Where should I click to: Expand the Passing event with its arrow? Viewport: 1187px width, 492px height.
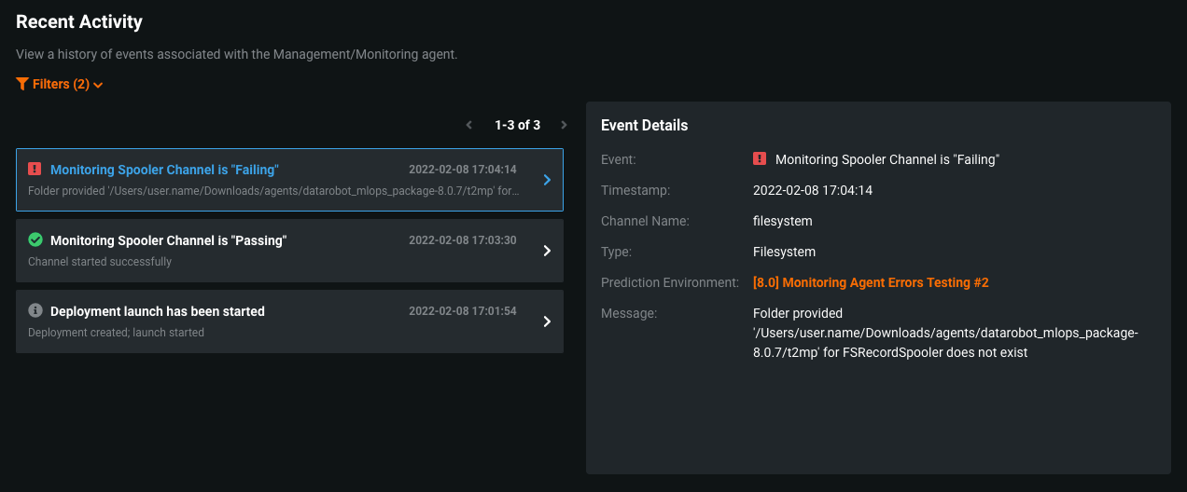coord(548,251)
